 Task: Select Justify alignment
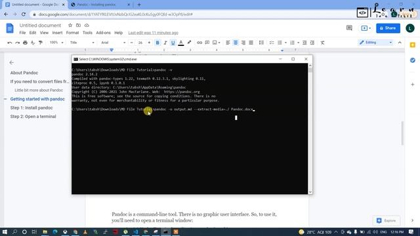pos(251,43)
